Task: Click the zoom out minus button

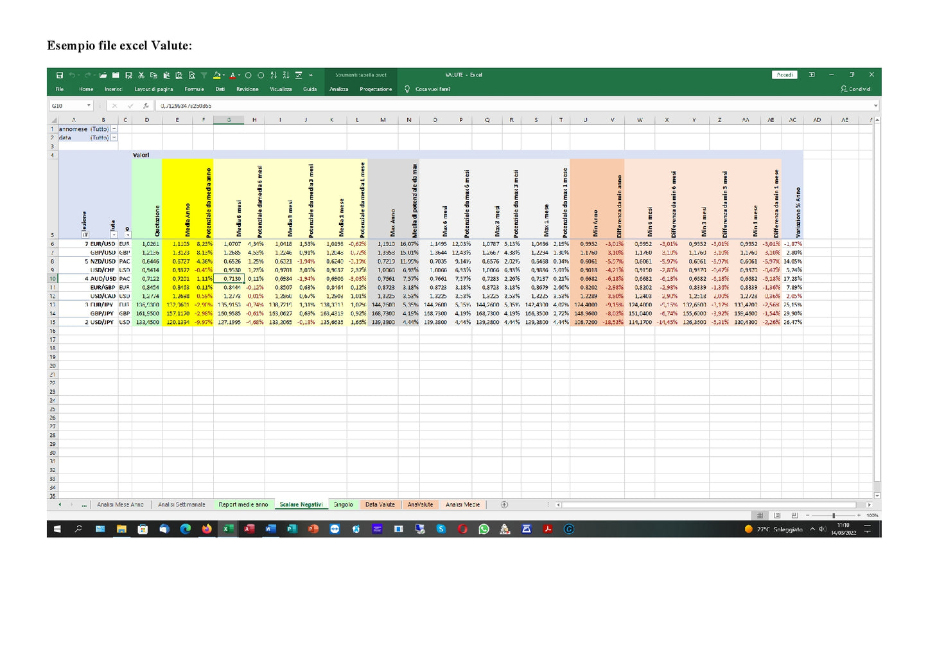Action: click(808, 515)
